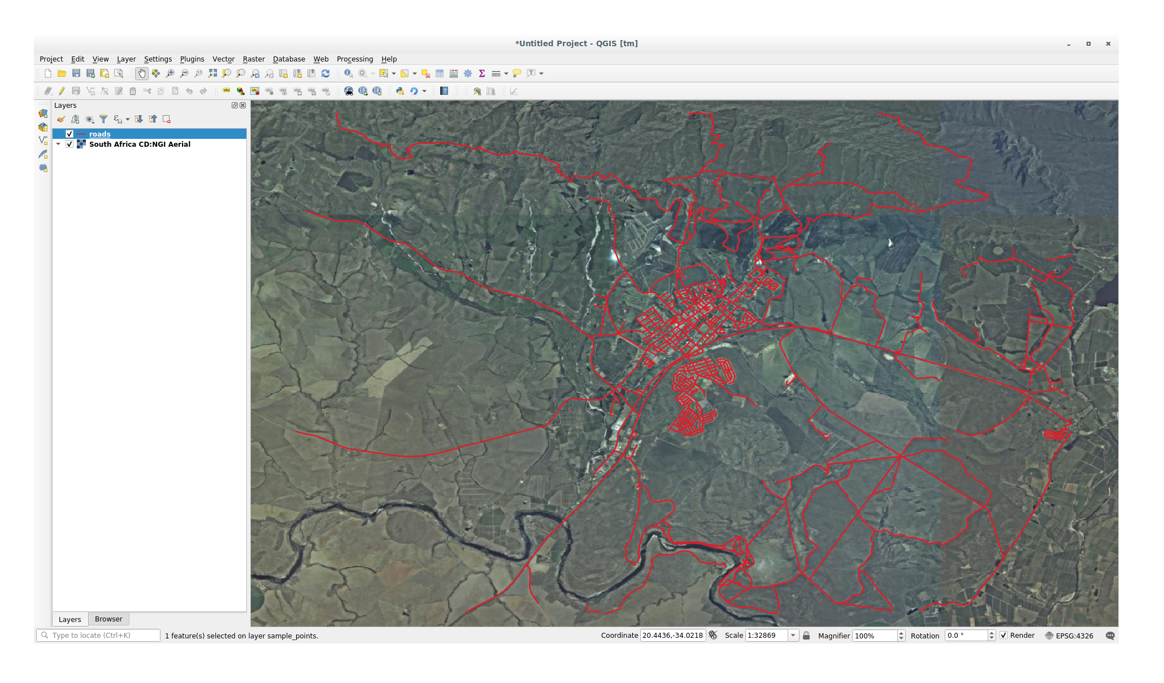
Task: Open the Statistical Summary sigma tool
Action: 482,73
